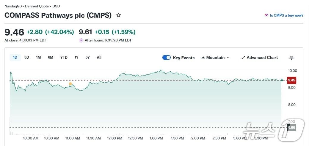The image size is (309, 146).
Task: View the 5Y price history
Action: click(87, 57)
